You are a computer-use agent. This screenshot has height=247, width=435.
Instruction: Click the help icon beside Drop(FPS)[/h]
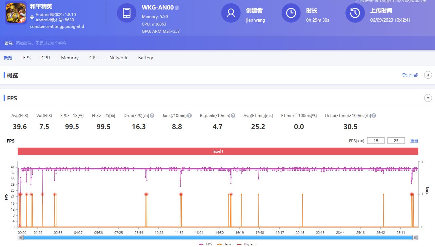point(151,115)
